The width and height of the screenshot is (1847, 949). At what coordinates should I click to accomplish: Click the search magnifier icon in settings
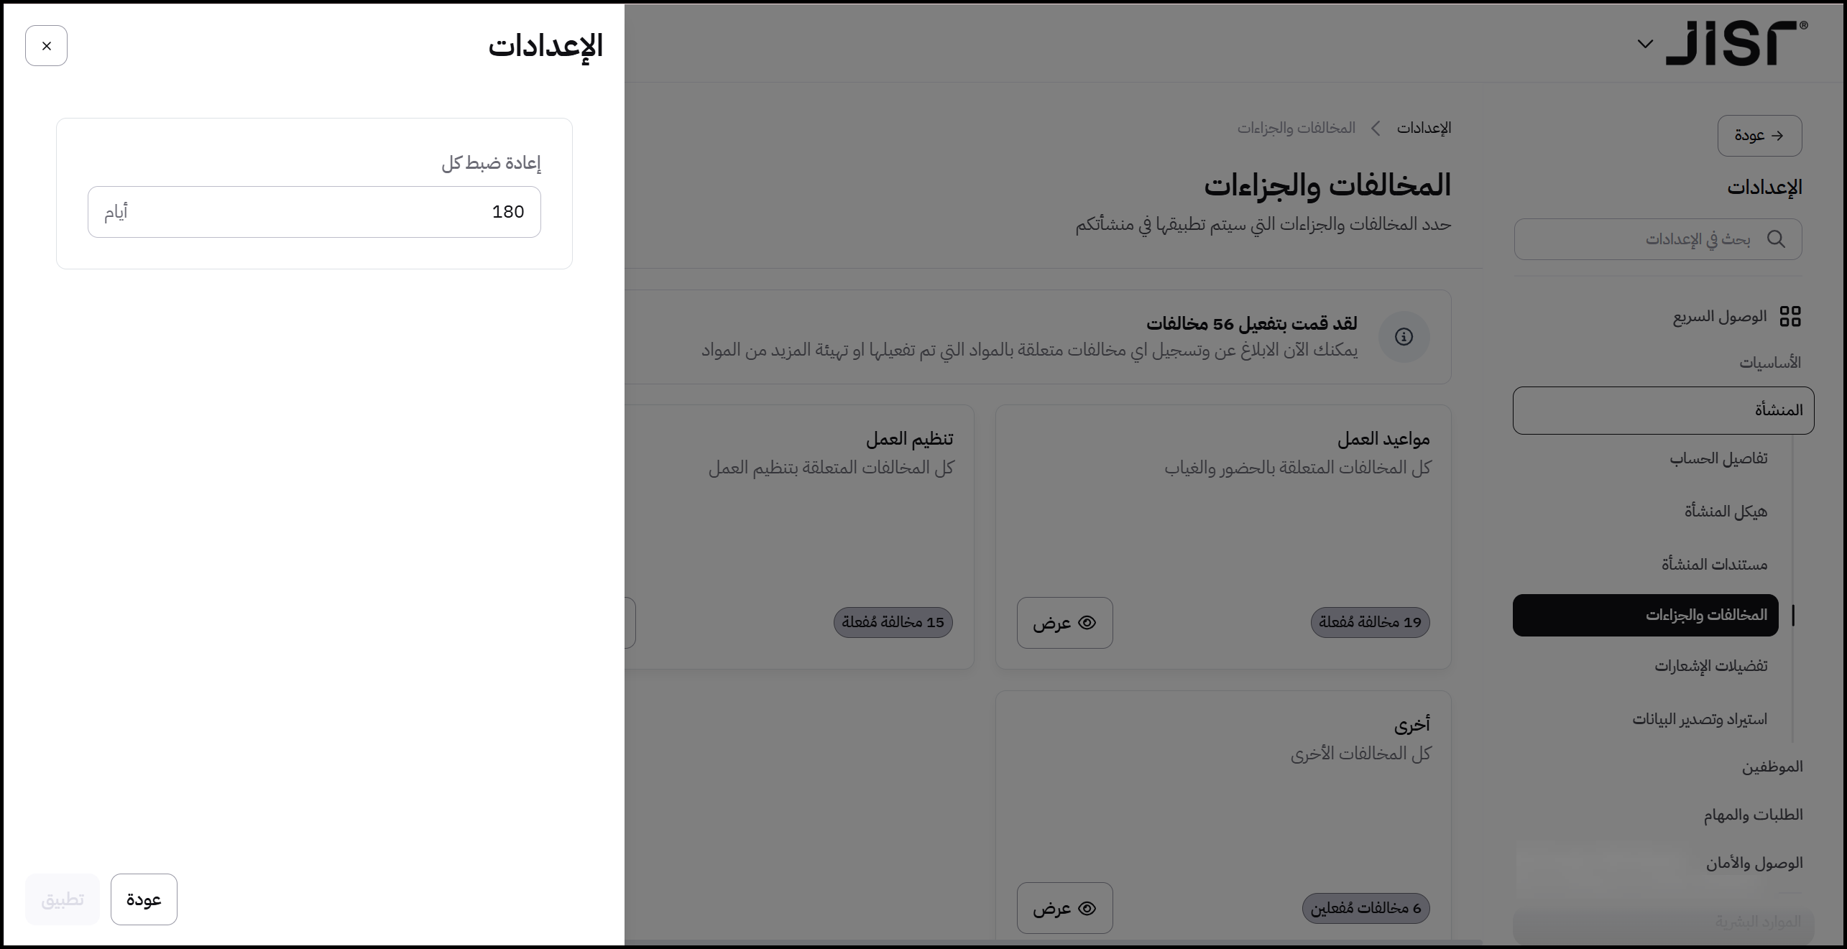coord(1776,239)
